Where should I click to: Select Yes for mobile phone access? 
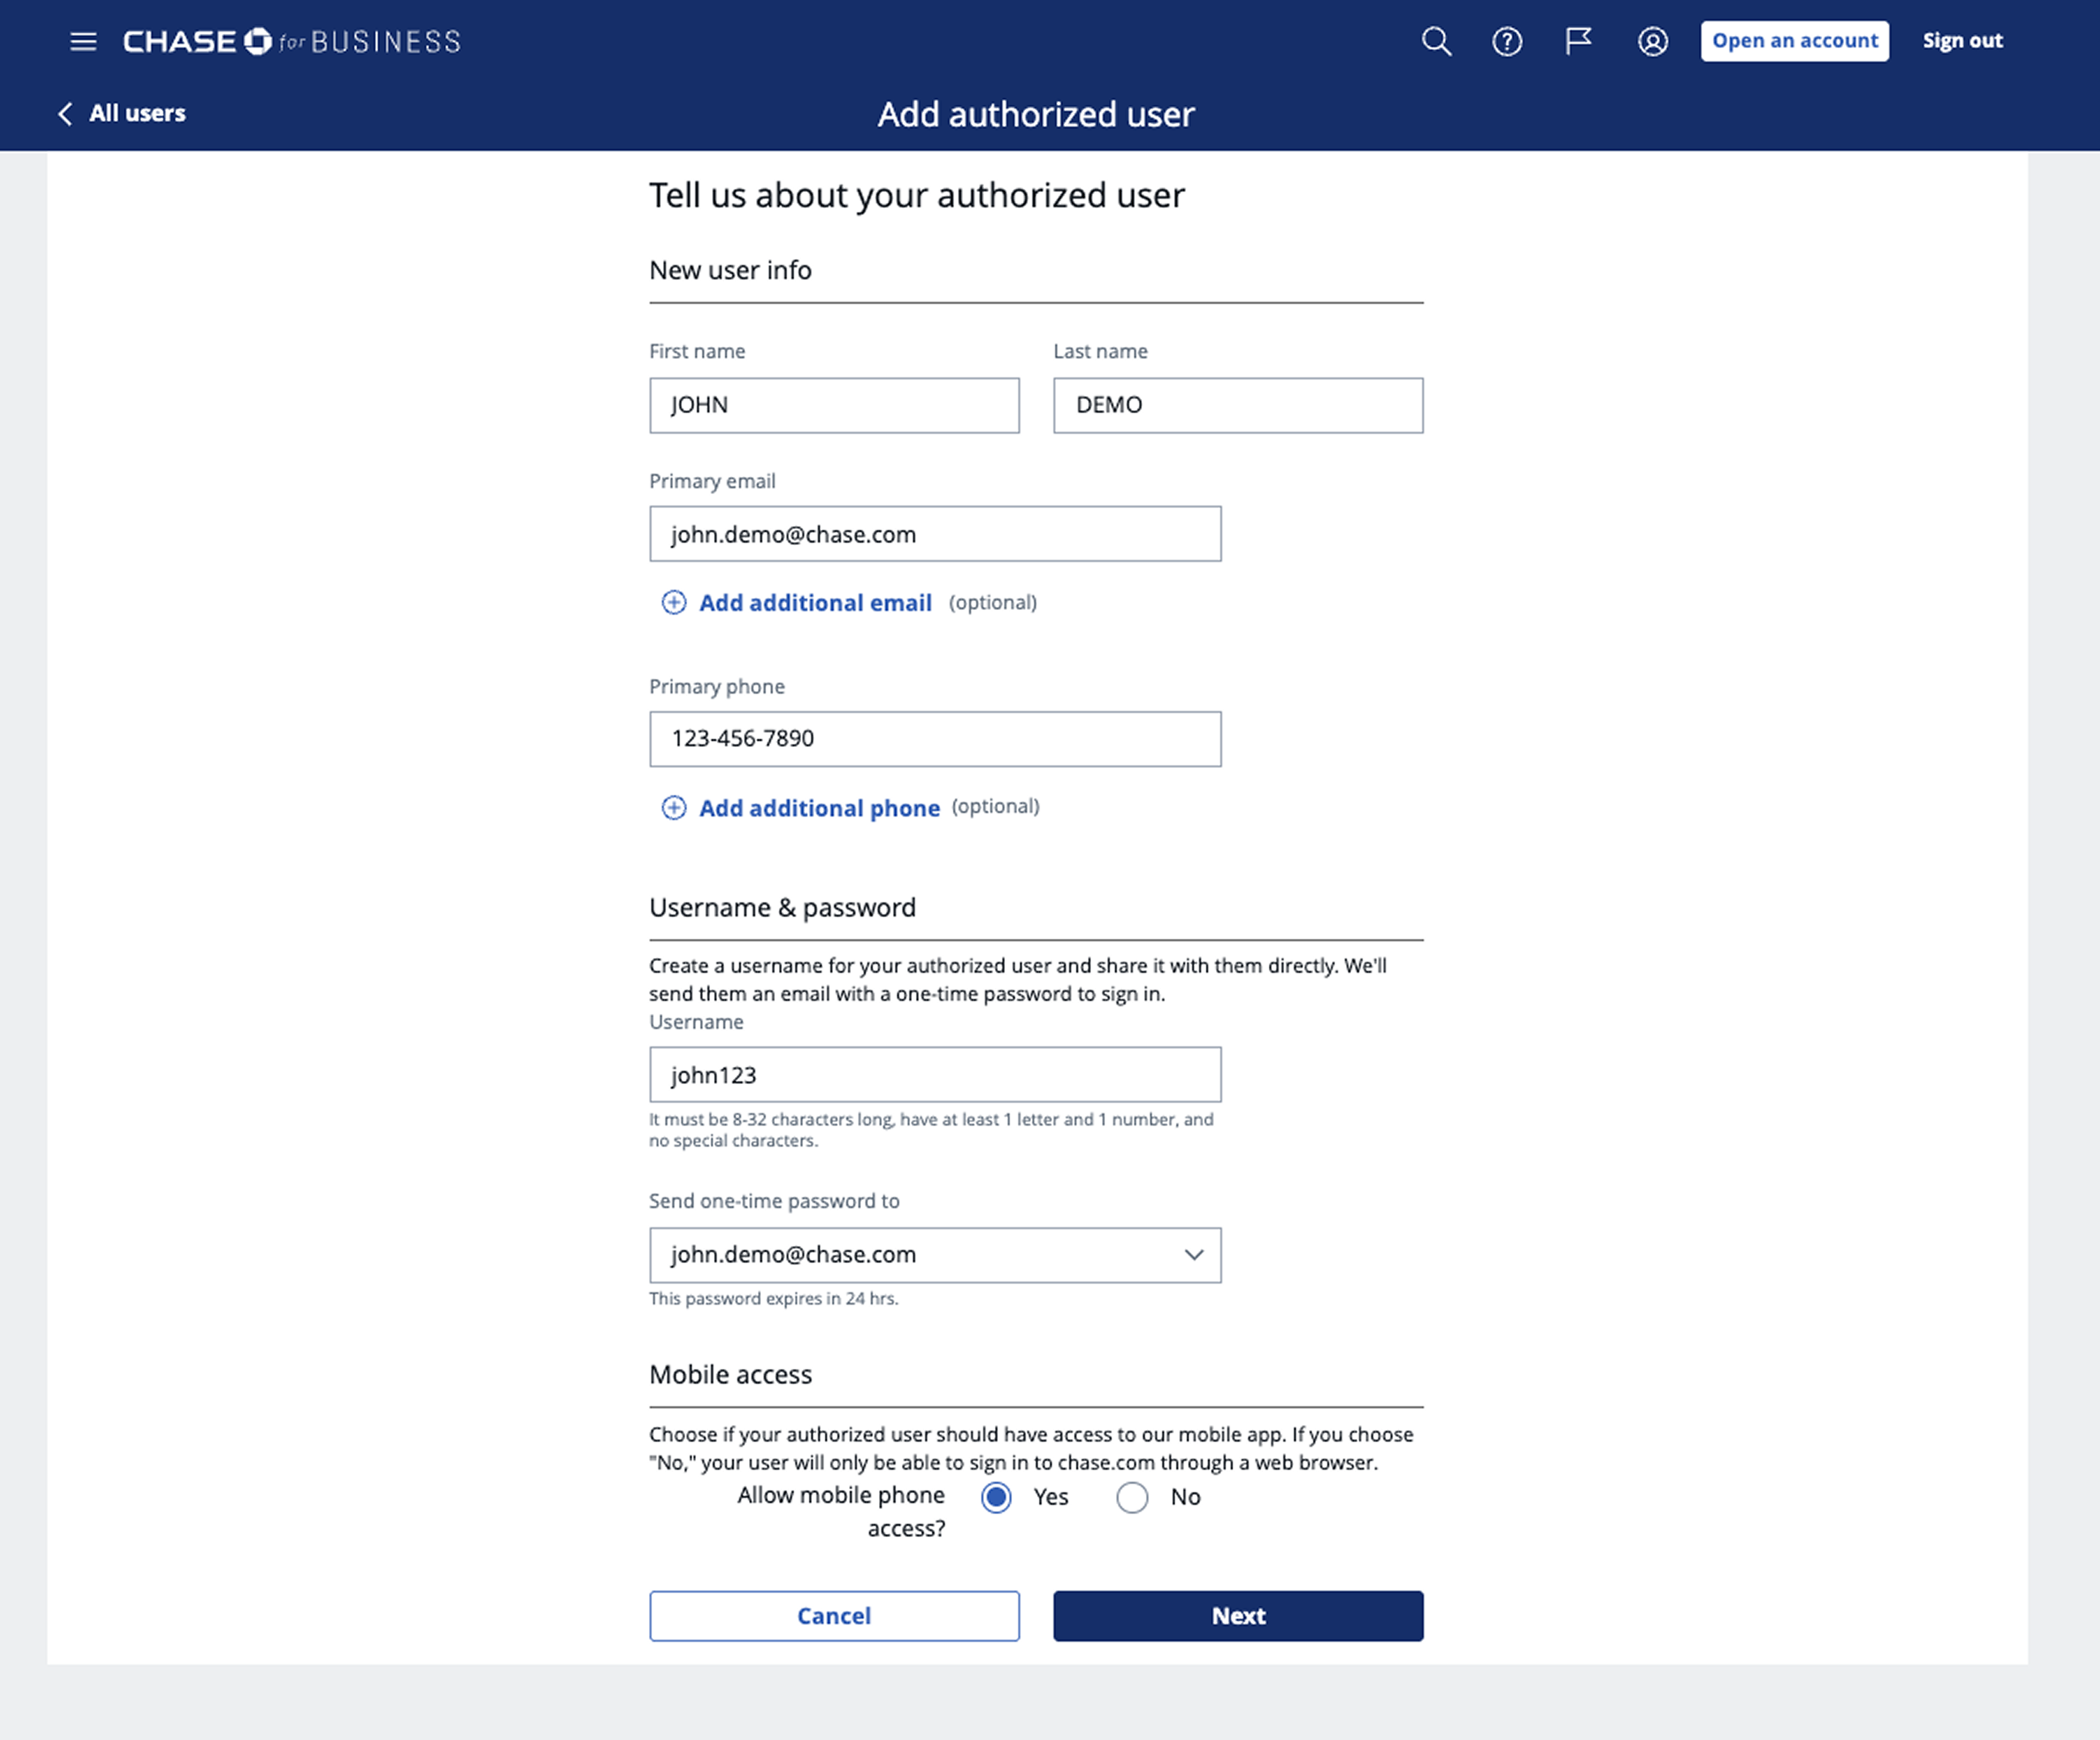coord(996,1497)
